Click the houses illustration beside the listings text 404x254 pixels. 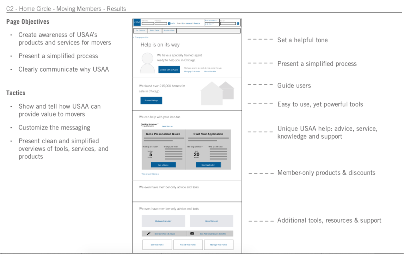(x=217, y=93)
